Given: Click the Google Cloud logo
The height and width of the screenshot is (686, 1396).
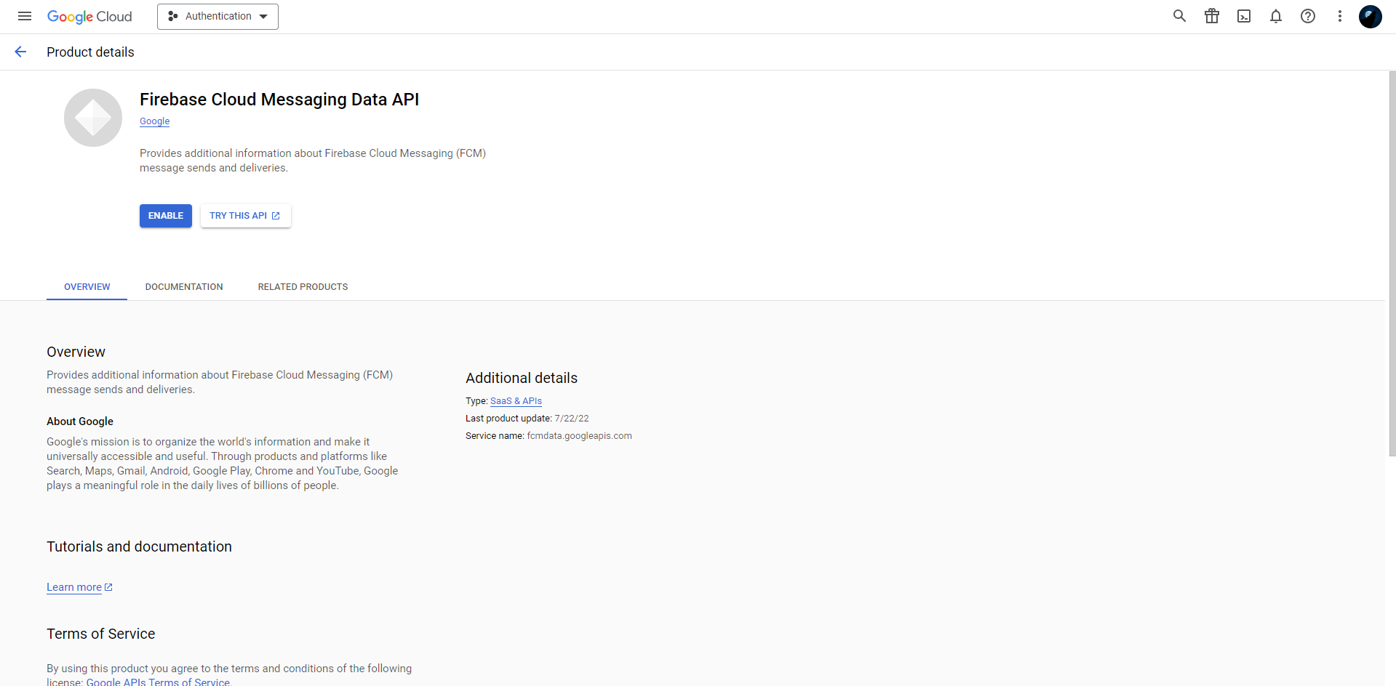Looking at the screenshot, I should 89,17.
